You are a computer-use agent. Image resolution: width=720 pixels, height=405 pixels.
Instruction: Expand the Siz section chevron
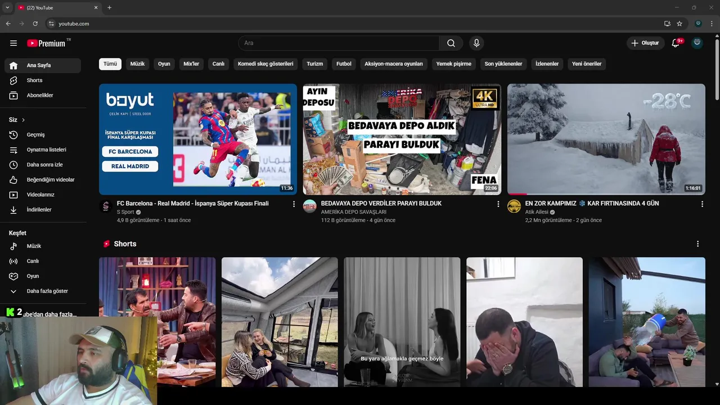(23, 120)
